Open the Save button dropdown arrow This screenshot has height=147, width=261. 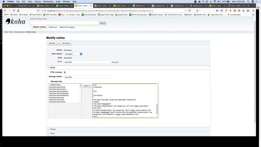tap(58, 43)
